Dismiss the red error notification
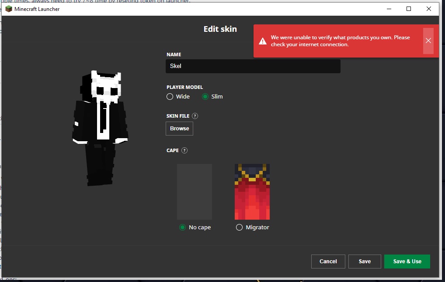This screenshot has height=282, width=445. (x=428, y=41)
